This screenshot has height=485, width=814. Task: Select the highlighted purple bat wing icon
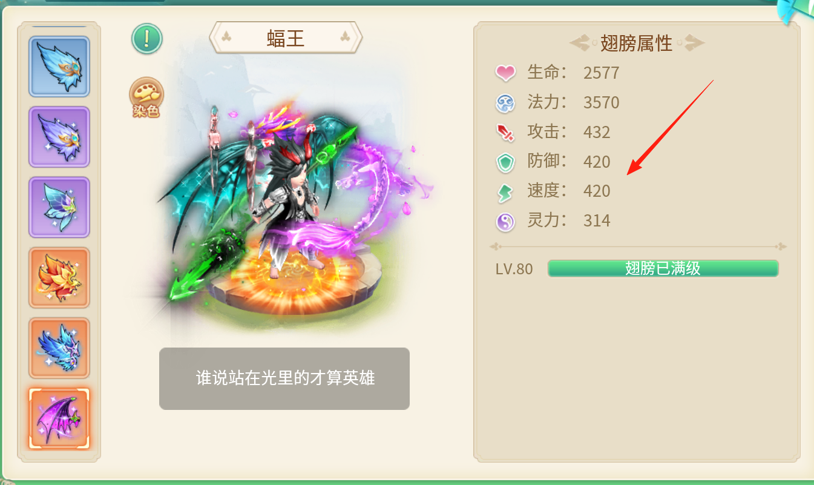59,418
